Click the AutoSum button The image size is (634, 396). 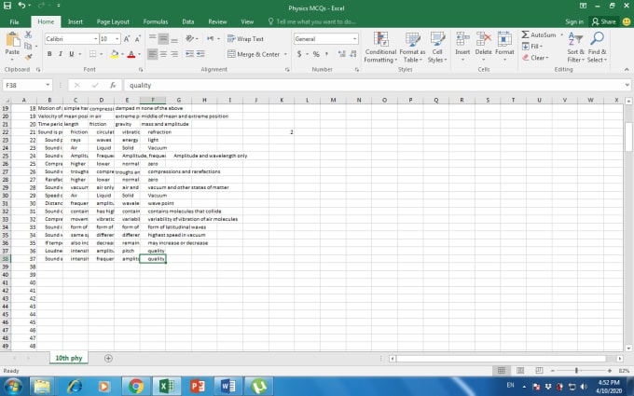click(x=539, y=34)
